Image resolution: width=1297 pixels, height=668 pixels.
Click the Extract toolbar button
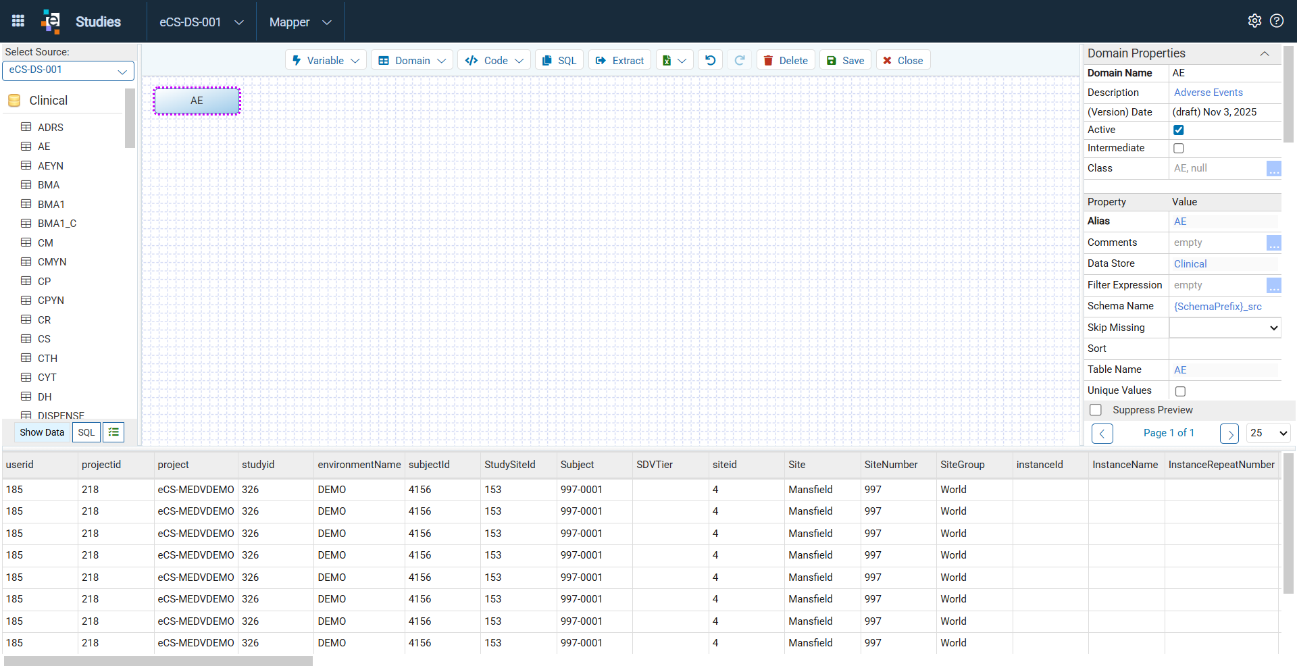pos(620,60)
